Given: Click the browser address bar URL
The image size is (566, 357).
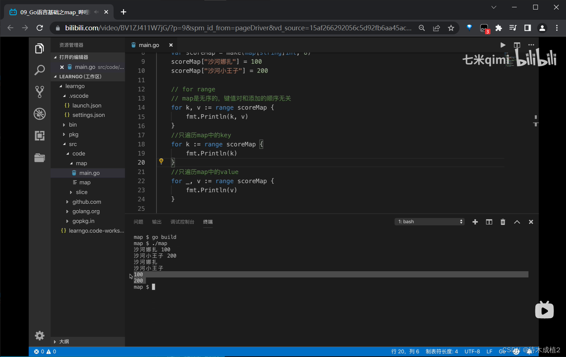Looking at the screenshot, I should [238, 28].
